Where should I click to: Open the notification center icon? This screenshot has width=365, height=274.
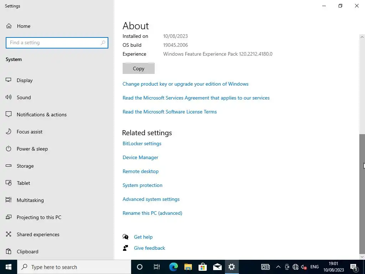354,267
